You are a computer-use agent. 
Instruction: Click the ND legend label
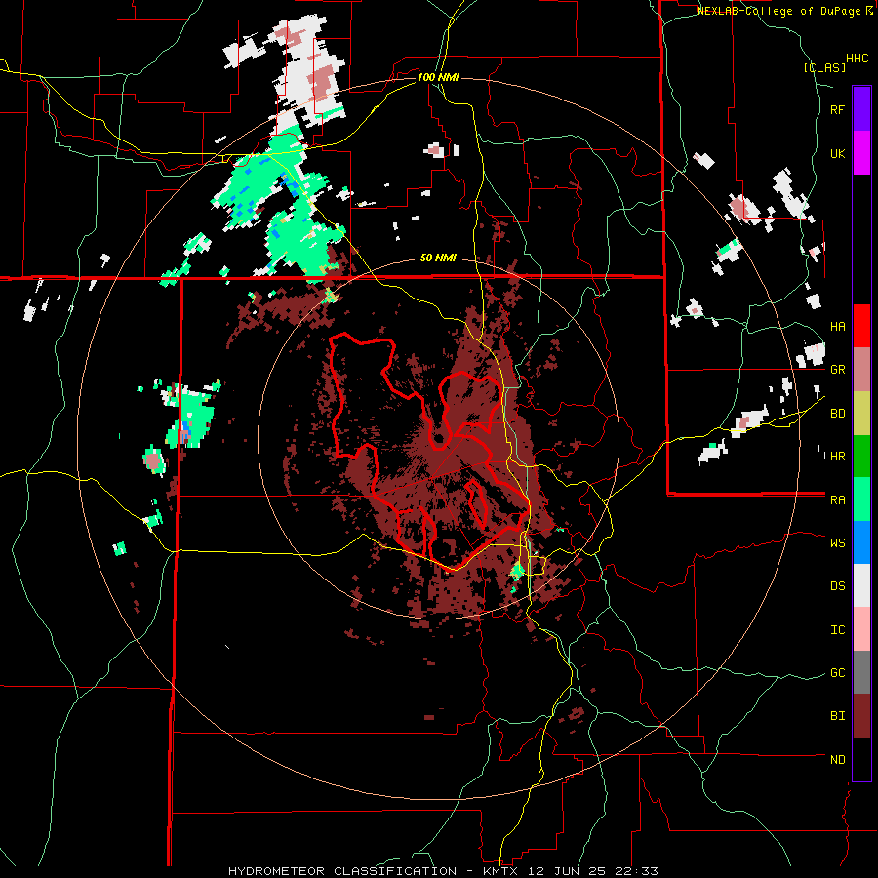(837, 760)
